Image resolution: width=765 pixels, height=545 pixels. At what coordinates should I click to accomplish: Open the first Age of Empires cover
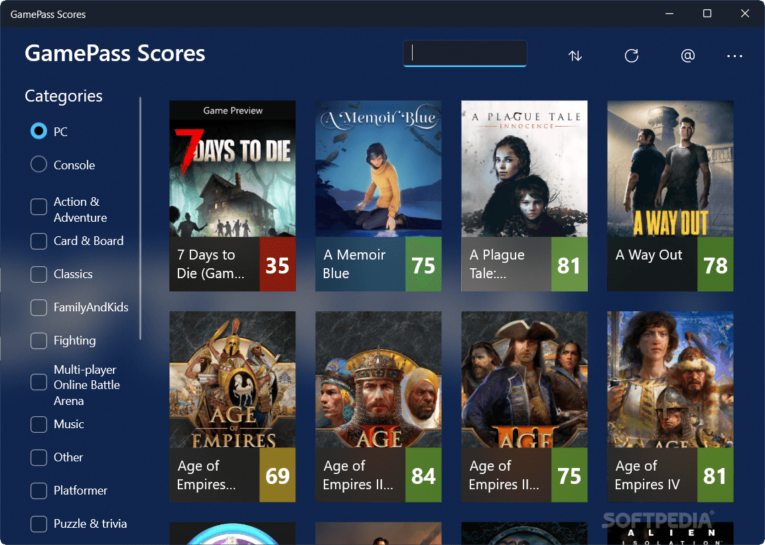click(x=232, y=380)
